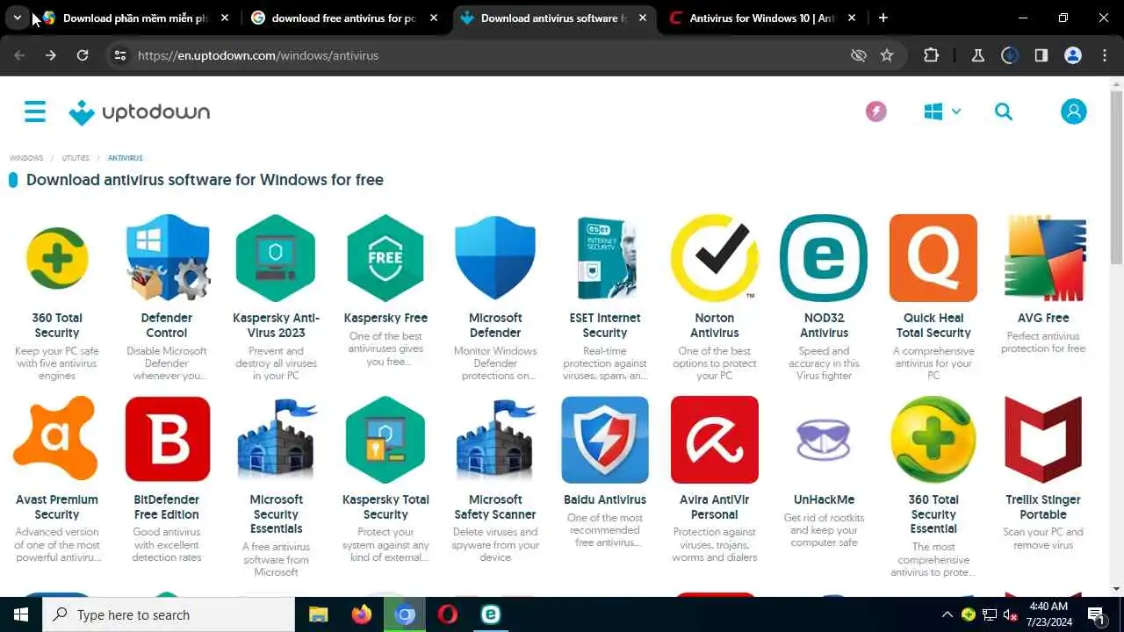Click the WINDOWS breadcrumb link
This screenshot has width=1124, height=632.
coord(26,158)
